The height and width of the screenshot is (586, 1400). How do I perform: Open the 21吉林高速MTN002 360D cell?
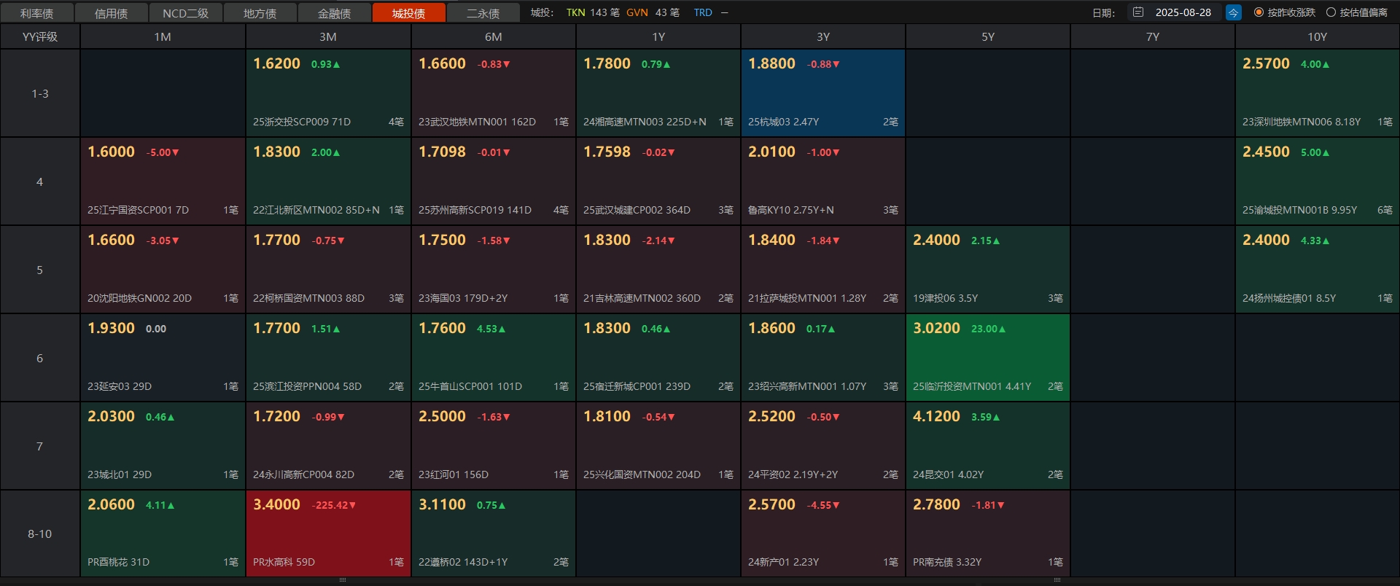tap(658, 270)
